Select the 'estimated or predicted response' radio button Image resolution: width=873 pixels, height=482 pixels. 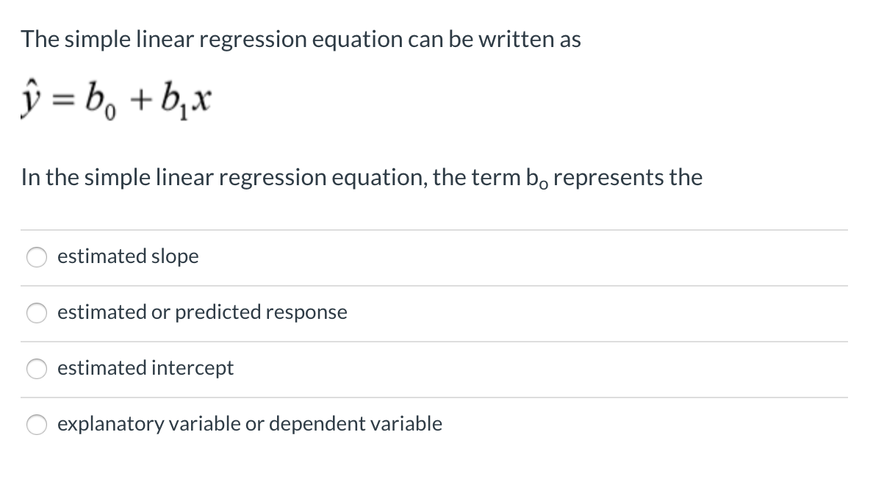click(36, 313)
